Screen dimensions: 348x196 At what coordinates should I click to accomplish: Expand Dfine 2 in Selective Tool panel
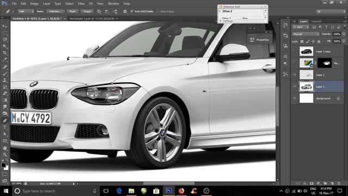pyautogui.click(x=220, y=11)
